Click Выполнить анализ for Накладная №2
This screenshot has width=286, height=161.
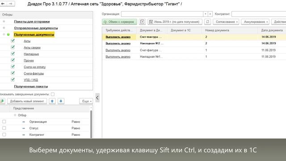118,43
